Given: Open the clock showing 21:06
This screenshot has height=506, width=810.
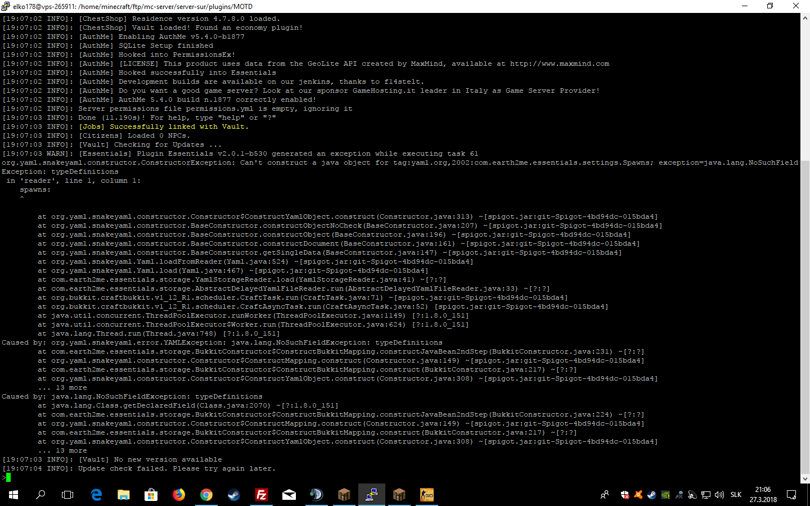Looking at the screenshot, I should tap(763, 490).
